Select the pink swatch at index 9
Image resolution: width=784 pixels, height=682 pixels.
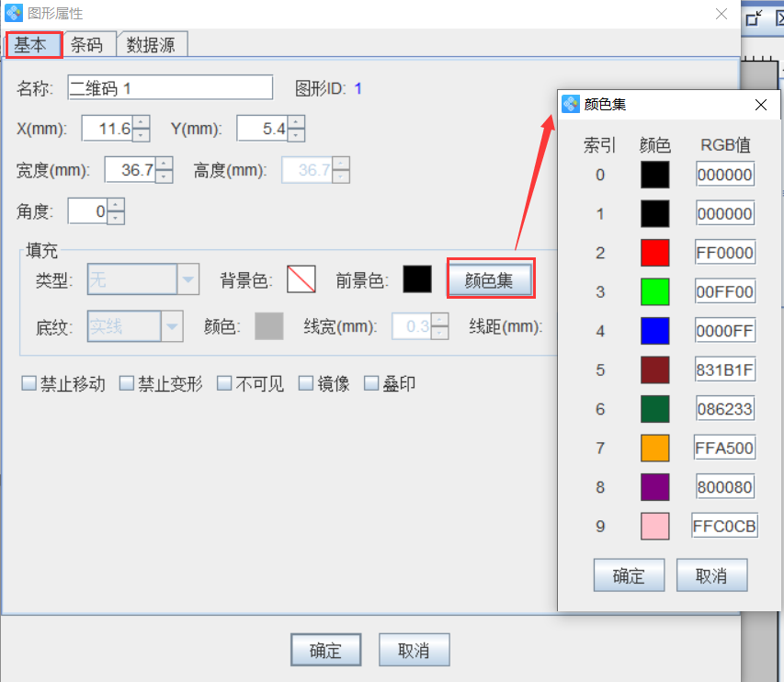point(654,526)
